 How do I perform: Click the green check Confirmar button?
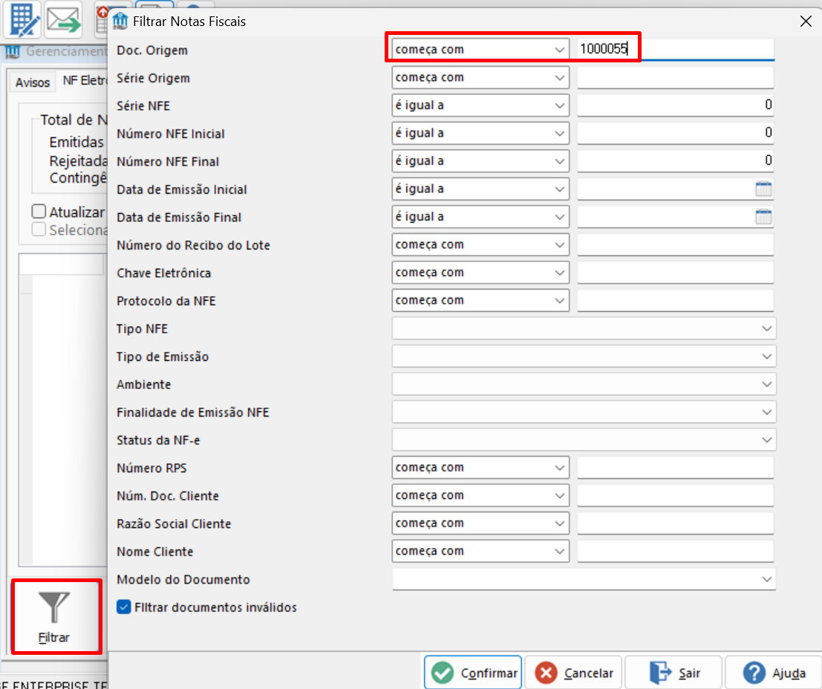[x=473, y=673]
